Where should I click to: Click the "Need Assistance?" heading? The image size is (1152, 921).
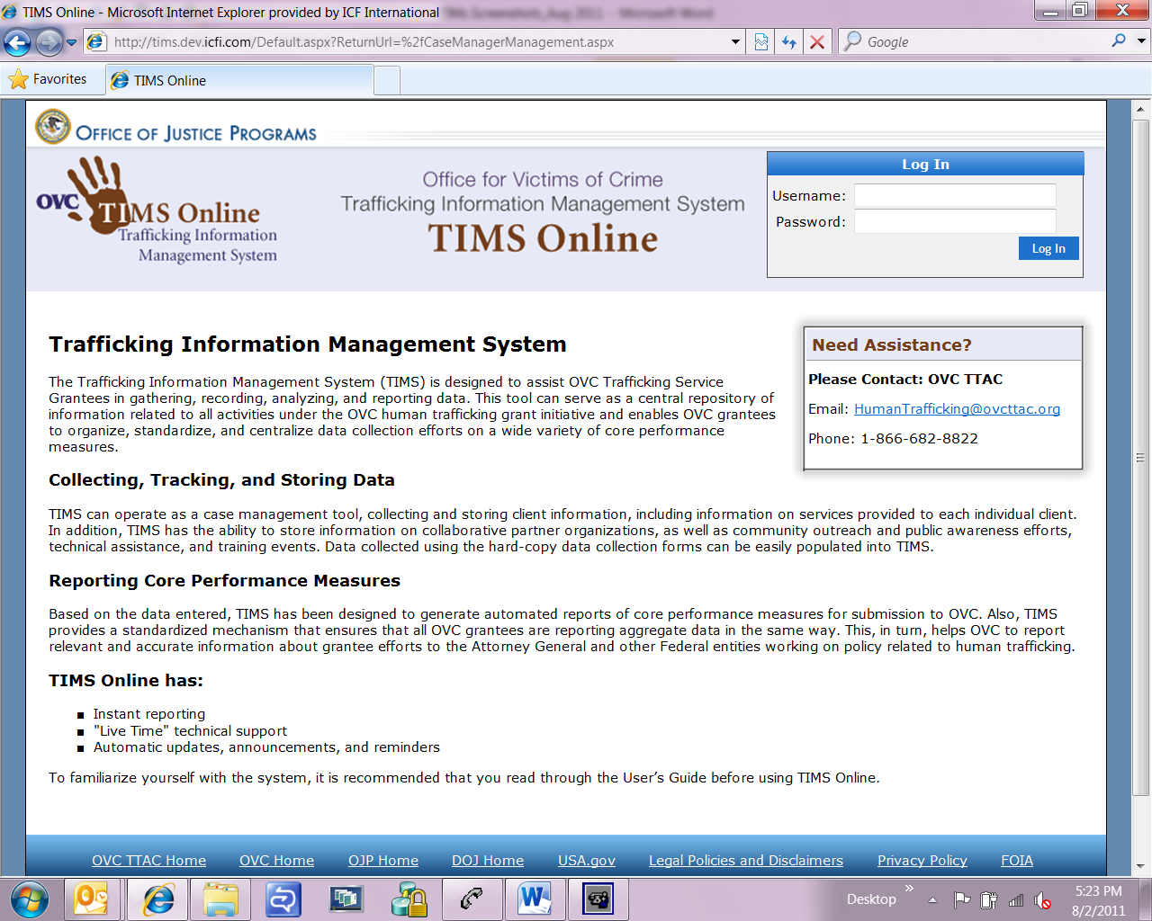(x=892, y=345)
